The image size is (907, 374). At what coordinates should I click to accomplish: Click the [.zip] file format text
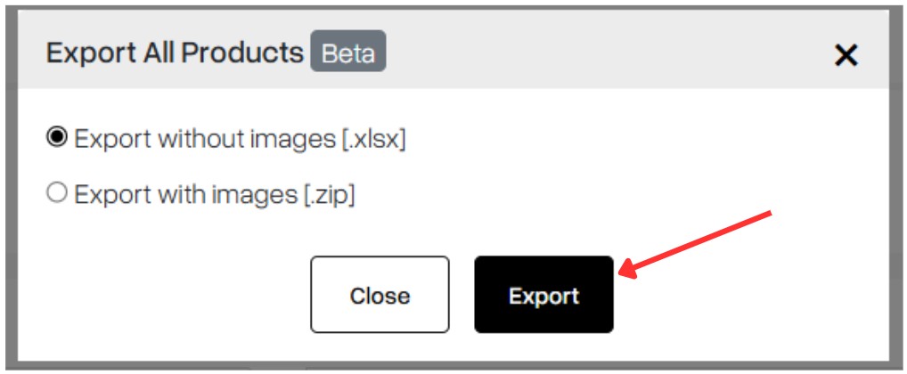click(329, 195)
